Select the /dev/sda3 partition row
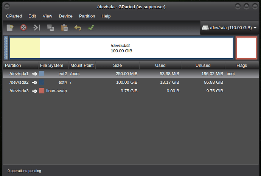Image resolution: width=261 pixels, height=176 pixels. pos(131,91)
